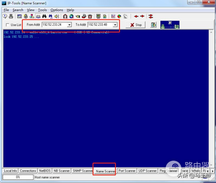Open the Tools menu

point(42,10)
